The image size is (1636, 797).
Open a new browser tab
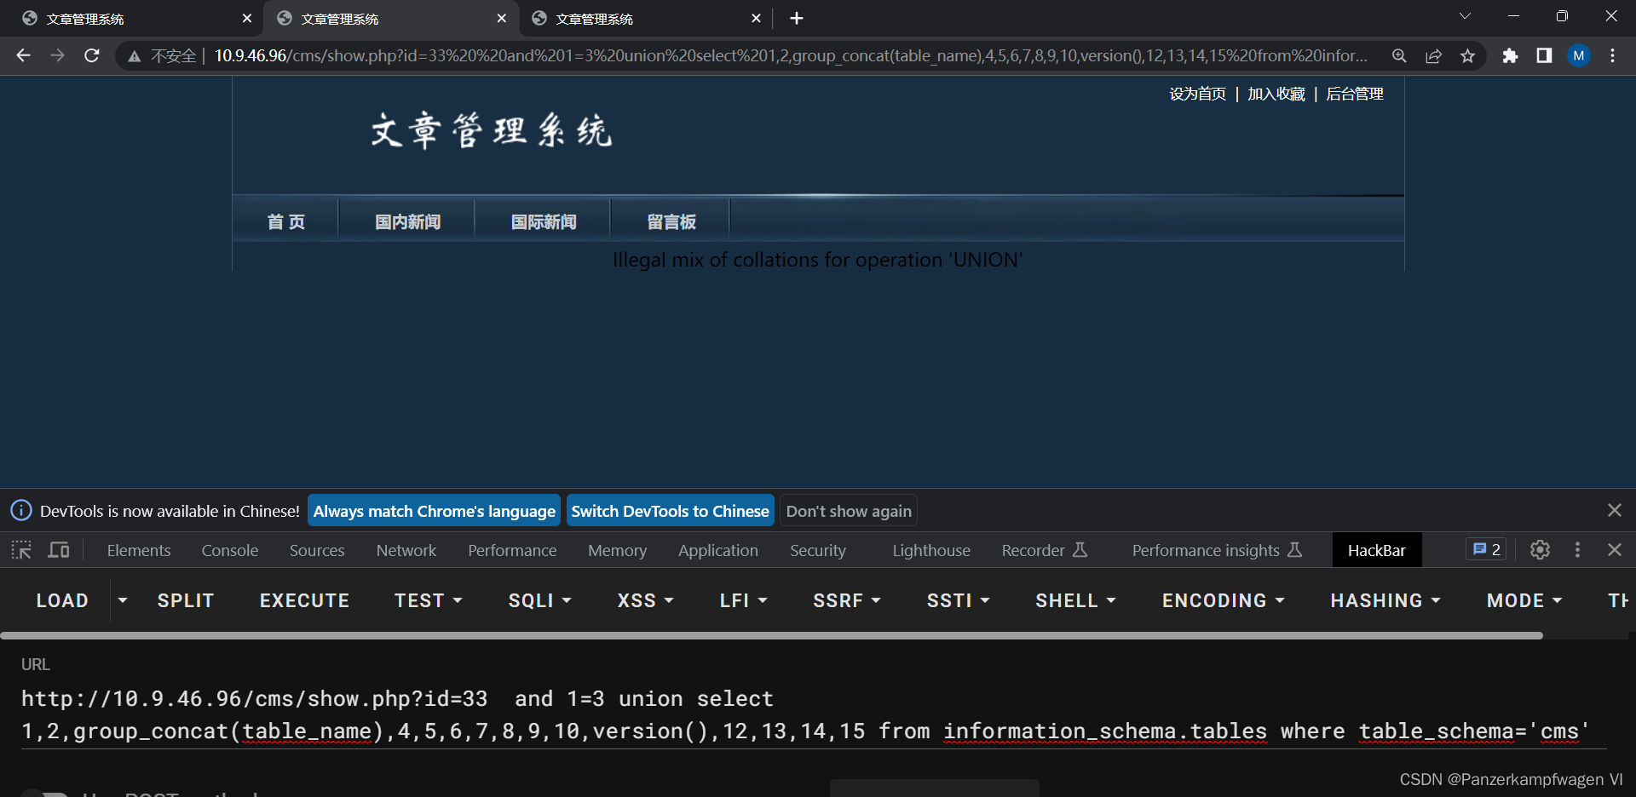tap(797, 18)
